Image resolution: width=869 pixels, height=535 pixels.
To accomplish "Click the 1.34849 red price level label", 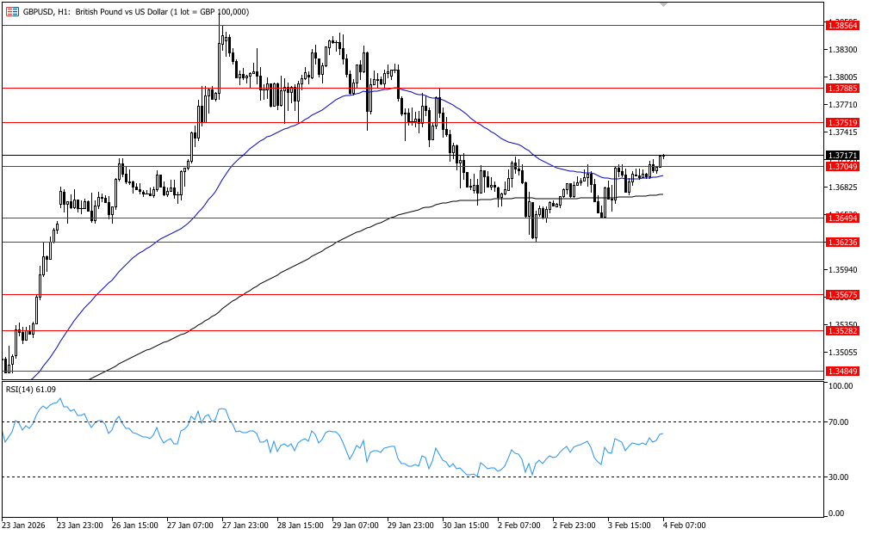I will coord(841,372).
